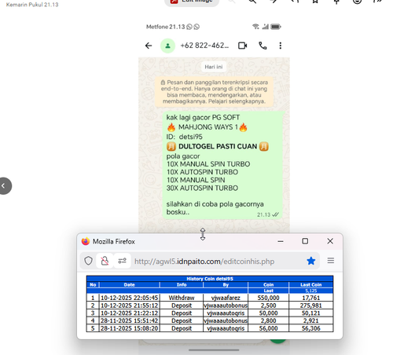Image resolution: width=393 pixels, height=355 pixels.
Task: Open contact info for +62 822-462...
Action: point(204,46)
